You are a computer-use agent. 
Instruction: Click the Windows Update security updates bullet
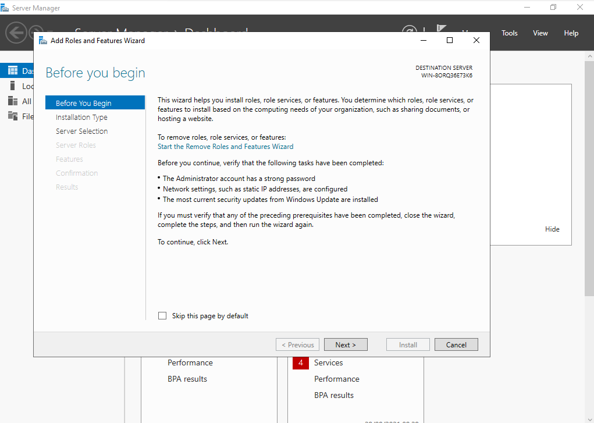click(x=271, y=200)
